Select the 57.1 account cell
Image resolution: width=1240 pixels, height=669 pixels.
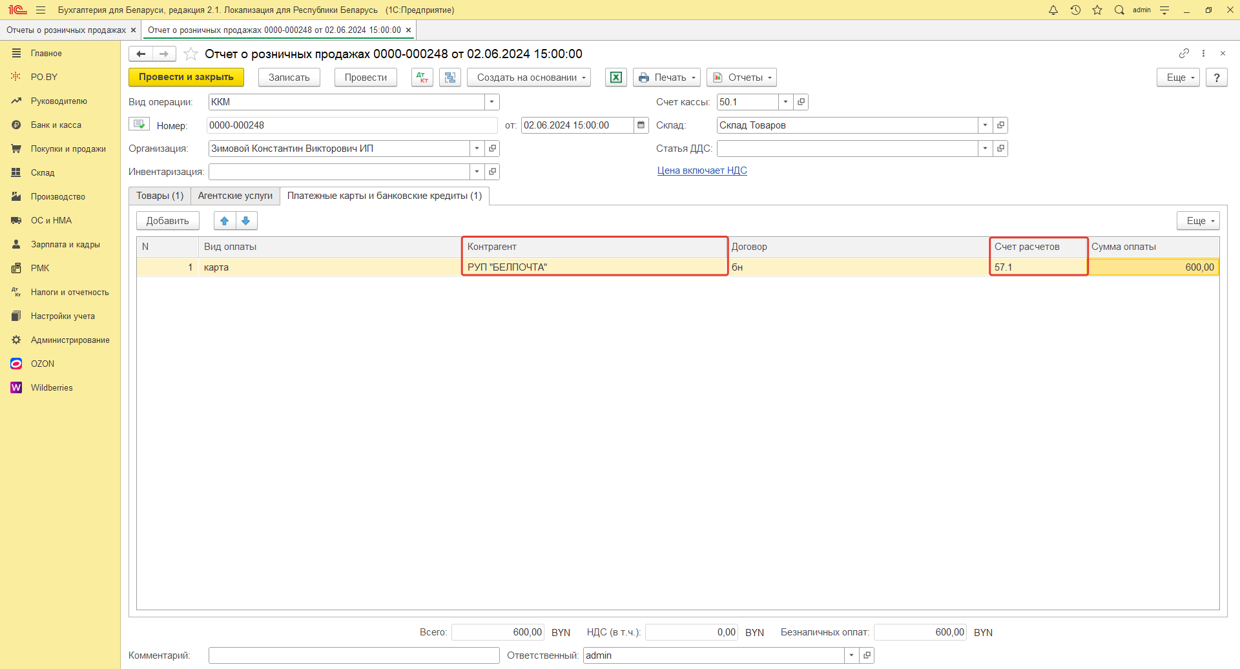(1038, 267)
